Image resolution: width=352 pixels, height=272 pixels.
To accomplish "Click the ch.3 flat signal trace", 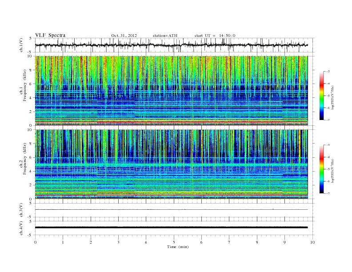I will 171,210.
